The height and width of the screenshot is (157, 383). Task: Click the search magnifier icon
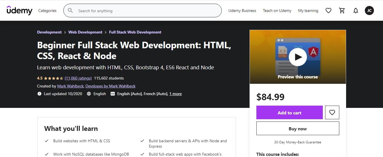pos(70,11)
